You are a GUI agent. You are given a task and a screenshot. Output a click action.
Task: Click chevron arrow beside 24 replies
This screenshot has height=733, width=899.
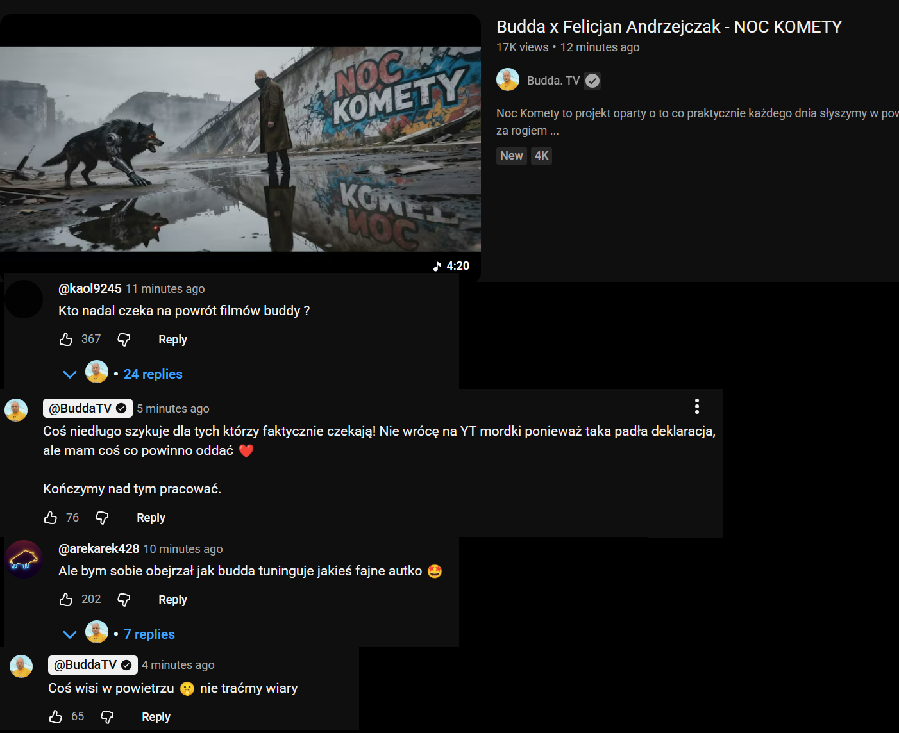pyautogui.click(x=70, y=374)
